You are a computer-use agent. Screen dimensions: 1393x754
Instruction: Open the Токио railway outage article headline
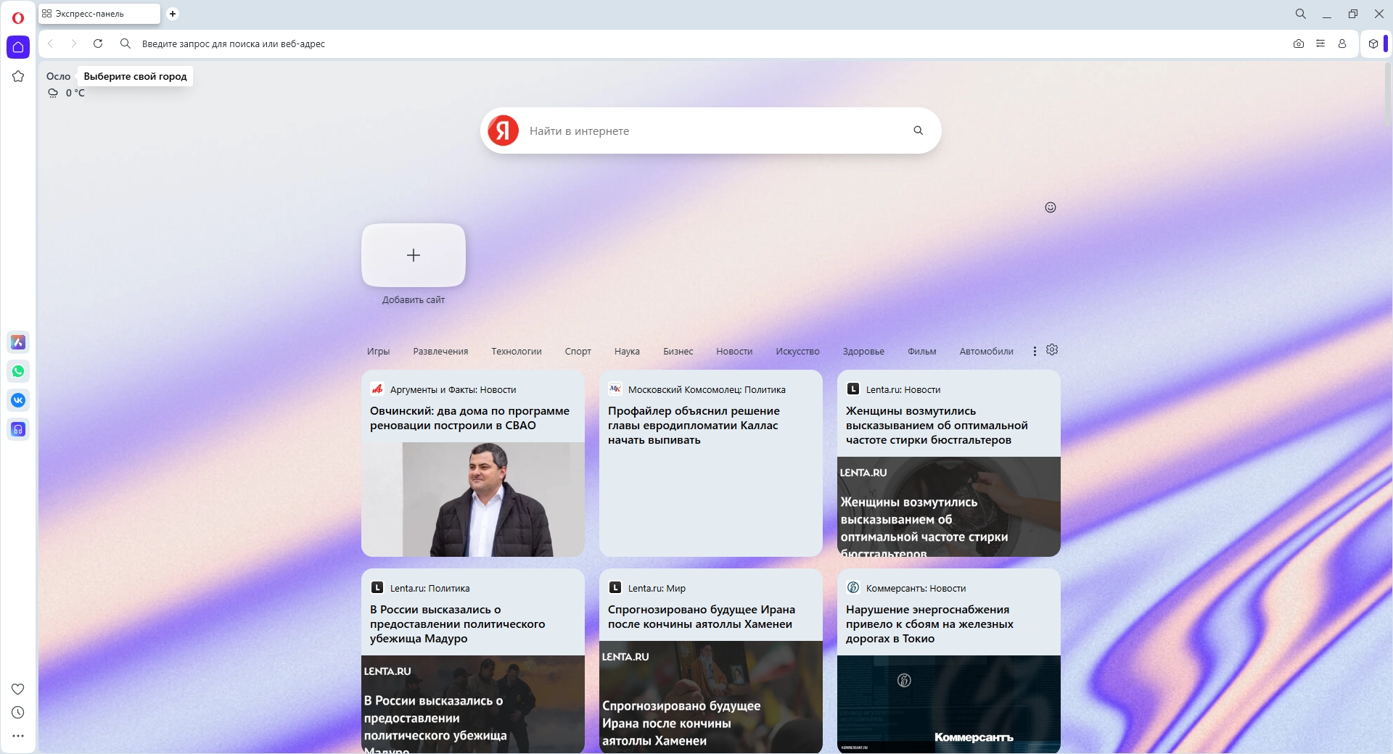[929, 624]
